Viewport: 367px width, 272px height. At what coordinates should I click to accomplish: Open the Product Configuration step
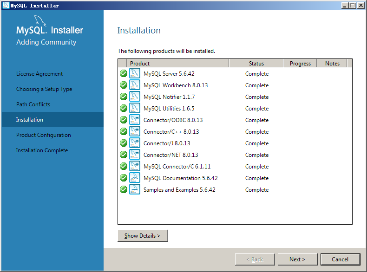pos(44,135)
